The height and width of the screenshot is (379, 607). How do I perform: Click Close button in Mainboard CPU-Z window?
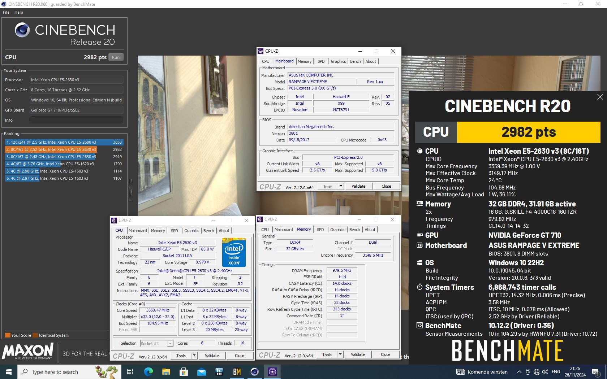click(x=386, y=186)
